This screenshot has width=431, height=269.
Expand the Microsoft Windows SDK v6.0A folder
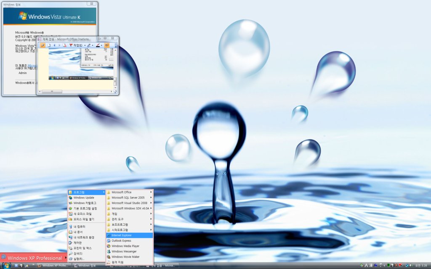tap(130, 208)
